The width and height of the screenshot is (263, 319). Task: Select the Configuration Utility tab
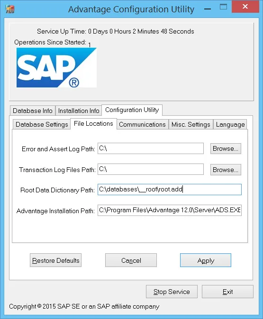132,110
